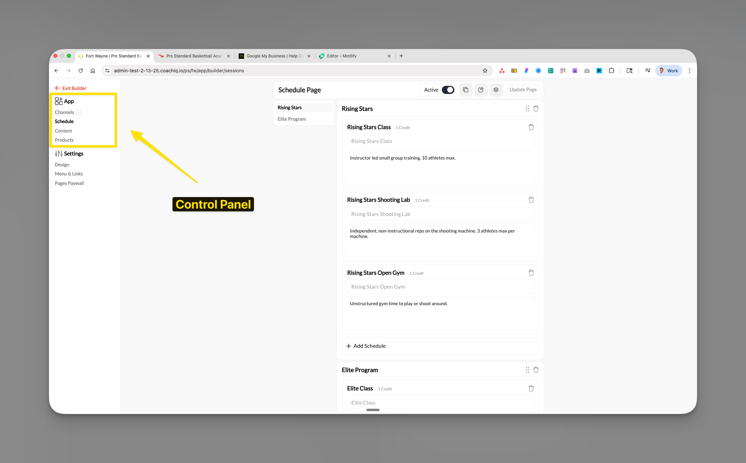Click the info icon next to Channels

79,112
